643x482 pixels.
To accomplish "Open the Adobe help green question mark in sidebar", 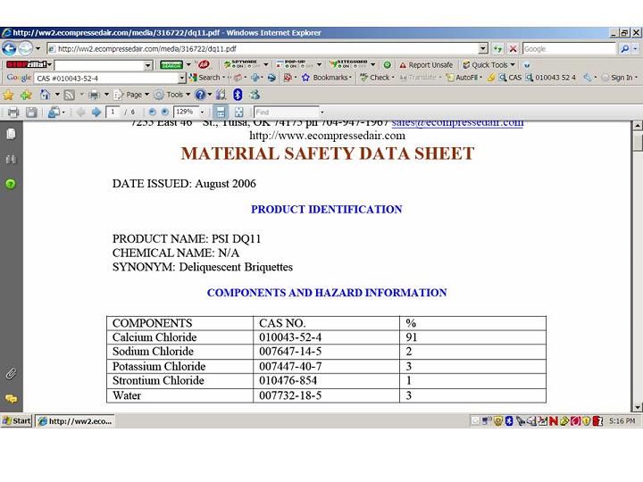I will (11, 184).
